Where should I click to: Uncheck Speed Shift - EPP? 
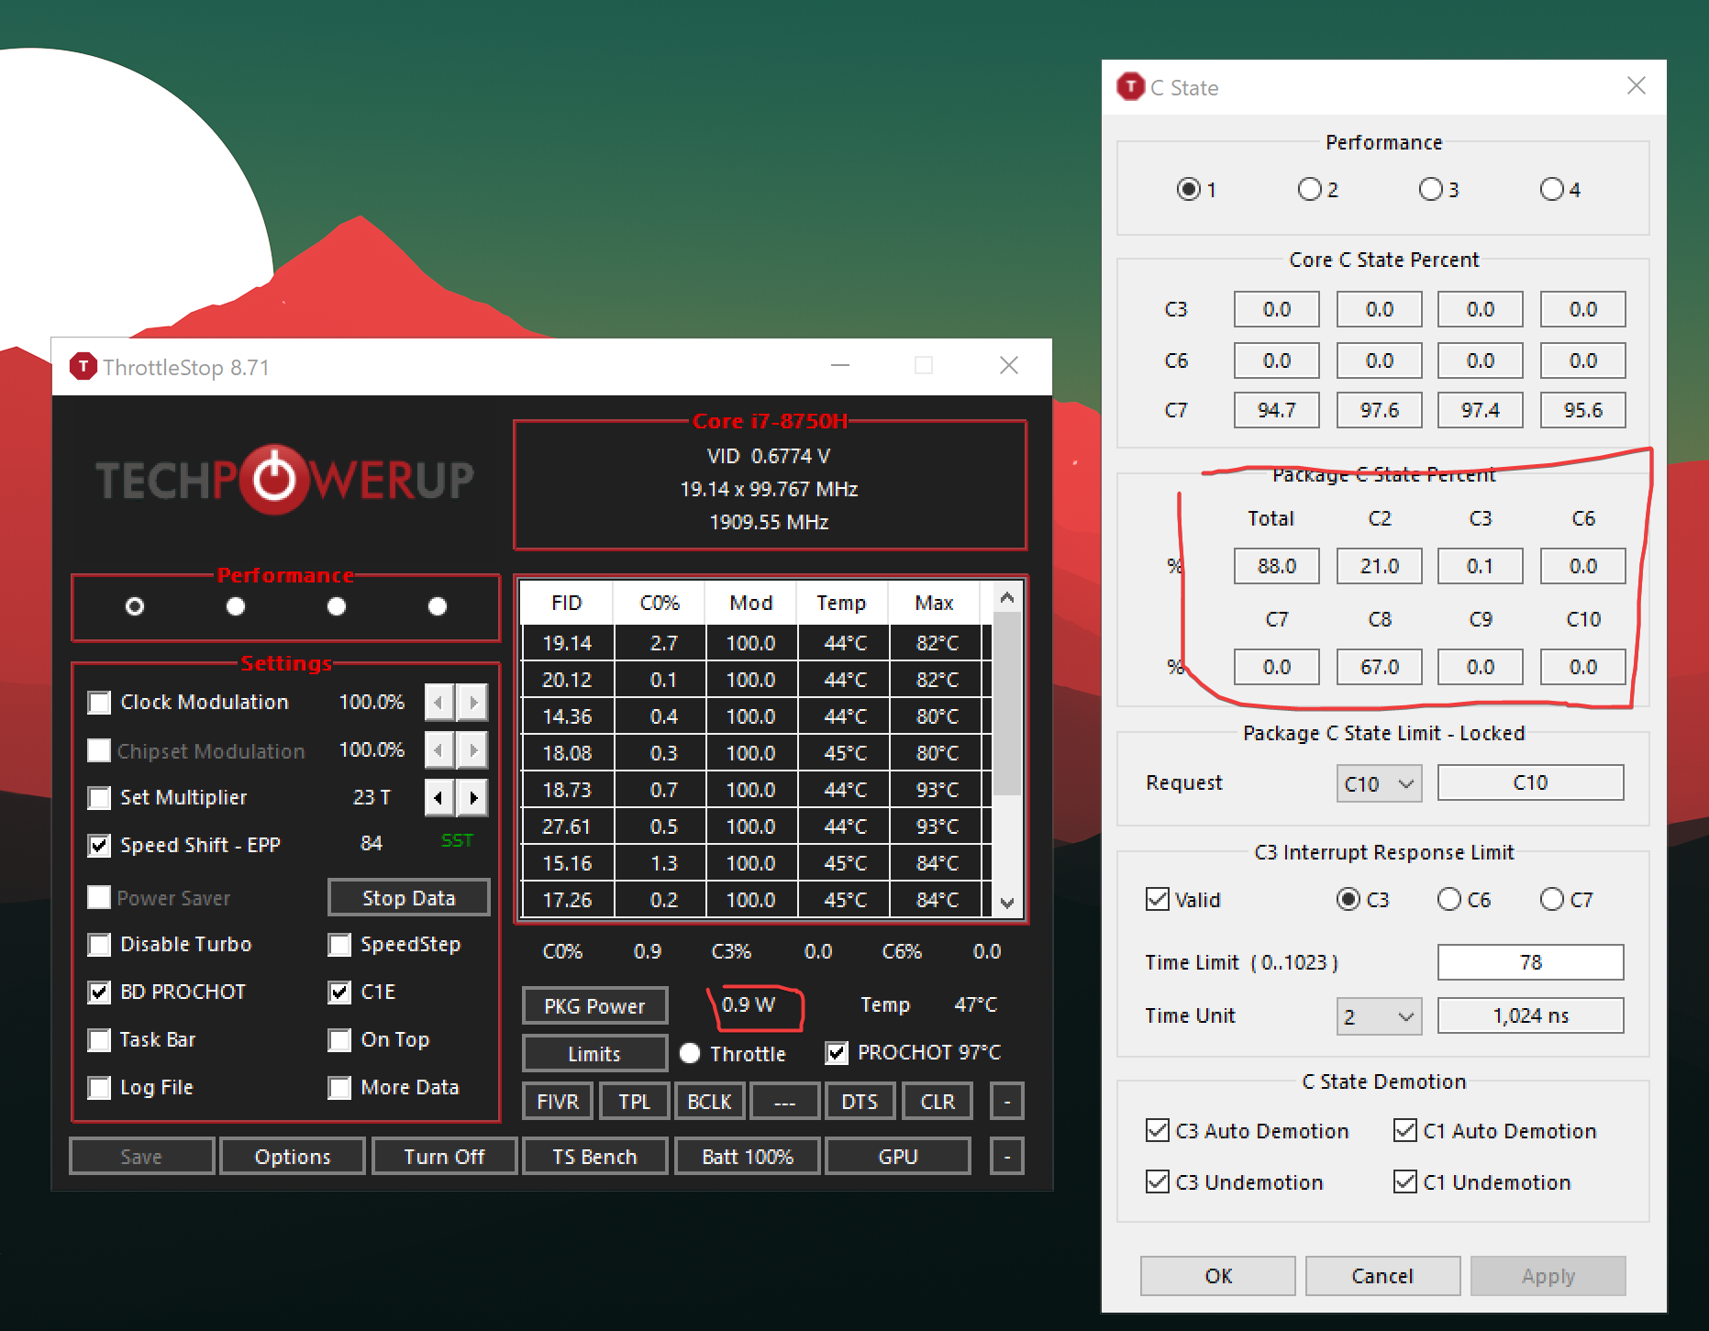(x=99, y=846)
